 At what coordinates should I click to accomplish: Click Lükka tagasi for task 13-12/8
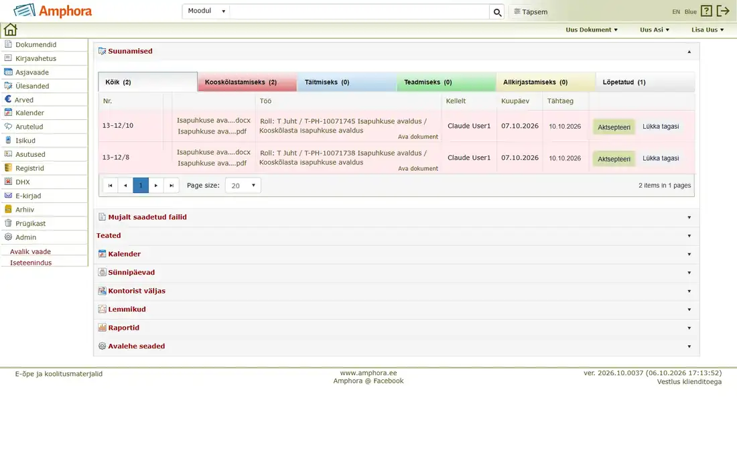[x=661, y=158]
